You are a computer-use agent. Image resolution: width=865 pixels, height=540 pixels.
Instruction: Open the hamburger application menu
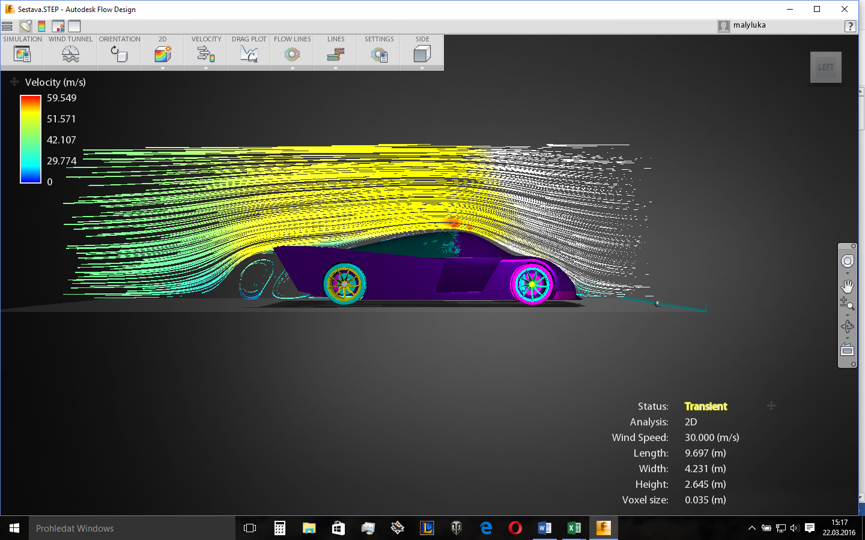pyautogui.click(x=7, y=26)
